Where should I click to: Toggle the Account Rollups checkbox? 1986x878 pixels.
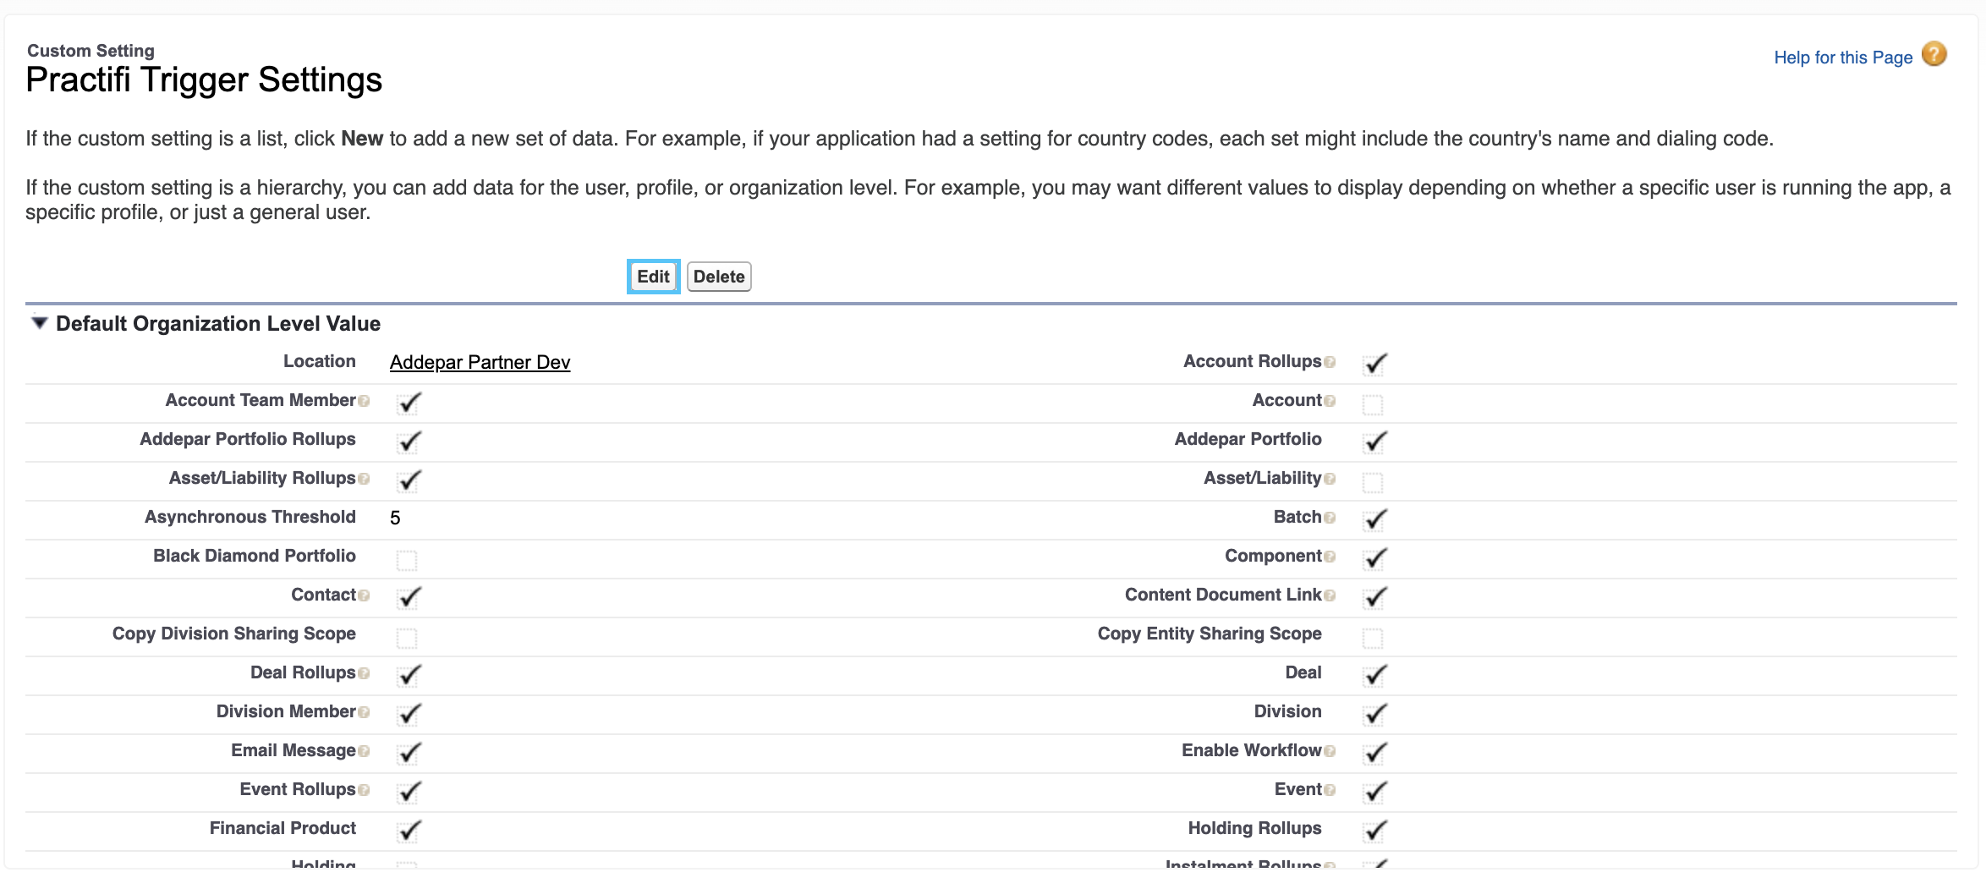(1374, 364)
